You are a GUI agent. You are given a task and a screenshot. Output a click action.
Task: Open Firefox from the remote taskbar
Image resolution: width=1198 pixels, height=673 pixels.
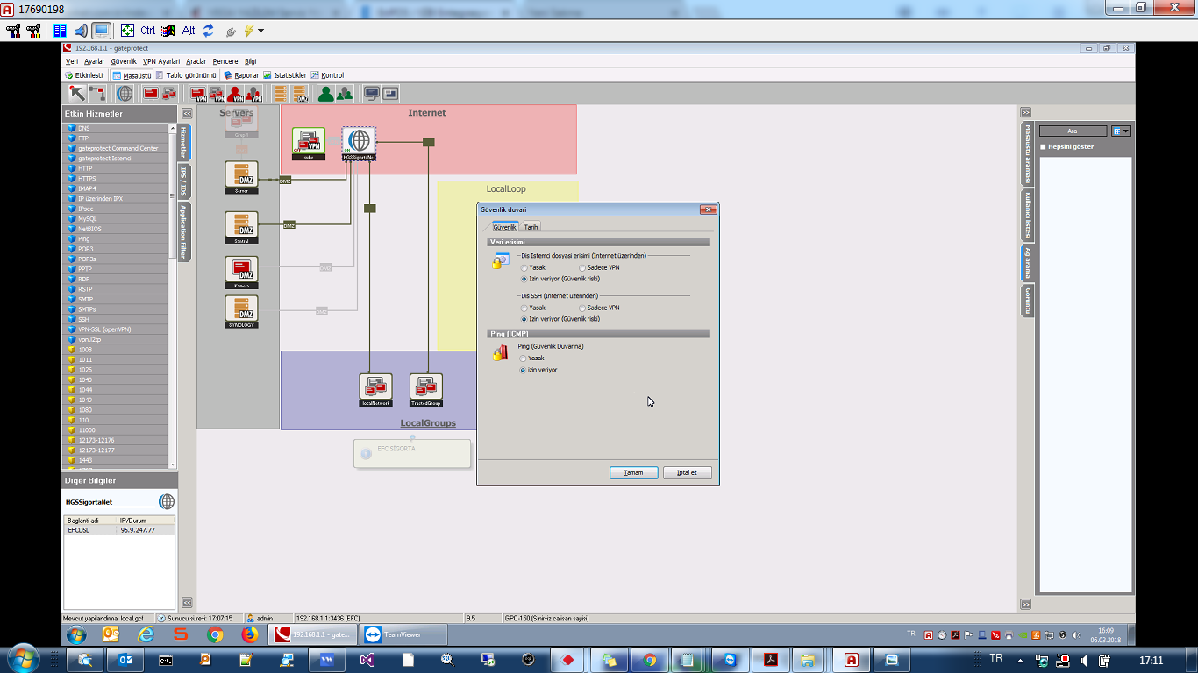coord(249,634)
